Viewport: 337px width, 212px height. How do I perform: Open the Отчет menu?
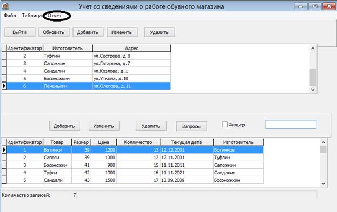click(x=55, y=16)
